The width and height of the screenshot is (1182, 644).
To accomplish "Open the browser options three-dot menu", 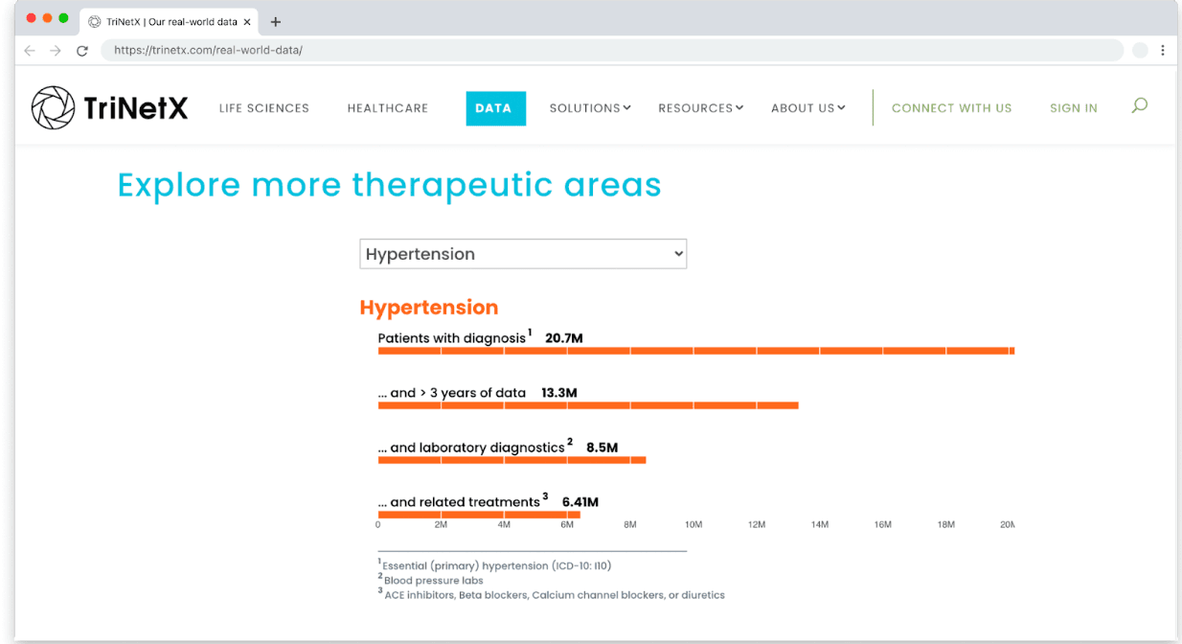I will (1162, 50).
